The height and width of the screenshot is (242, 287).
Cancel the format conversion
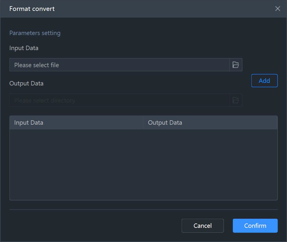(203, 226)
